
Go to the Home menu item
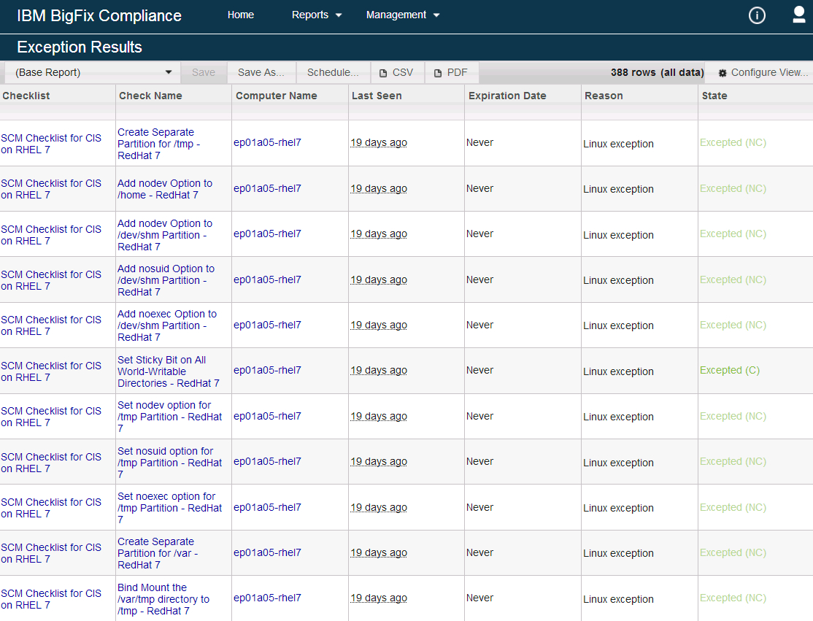coord(241,15)
